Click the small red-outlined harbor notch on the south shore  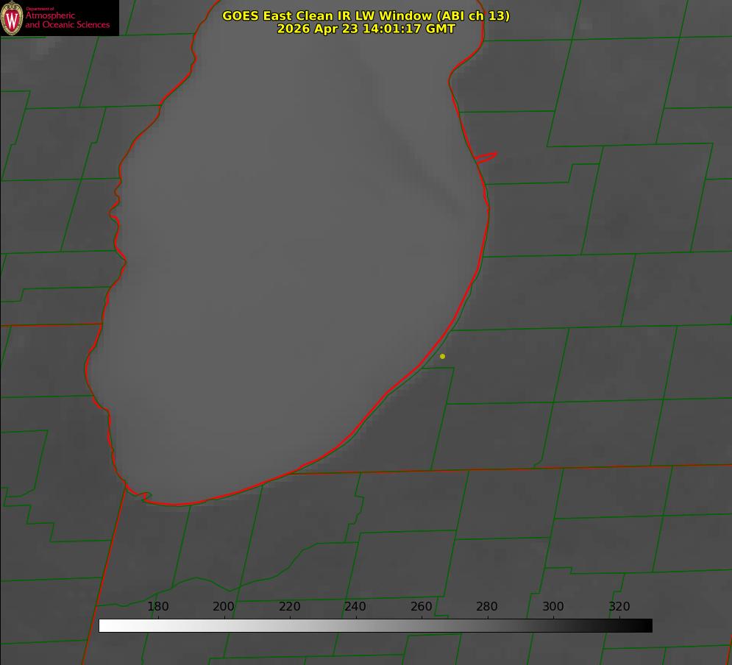pyautogui.click(x=143, y=496)
